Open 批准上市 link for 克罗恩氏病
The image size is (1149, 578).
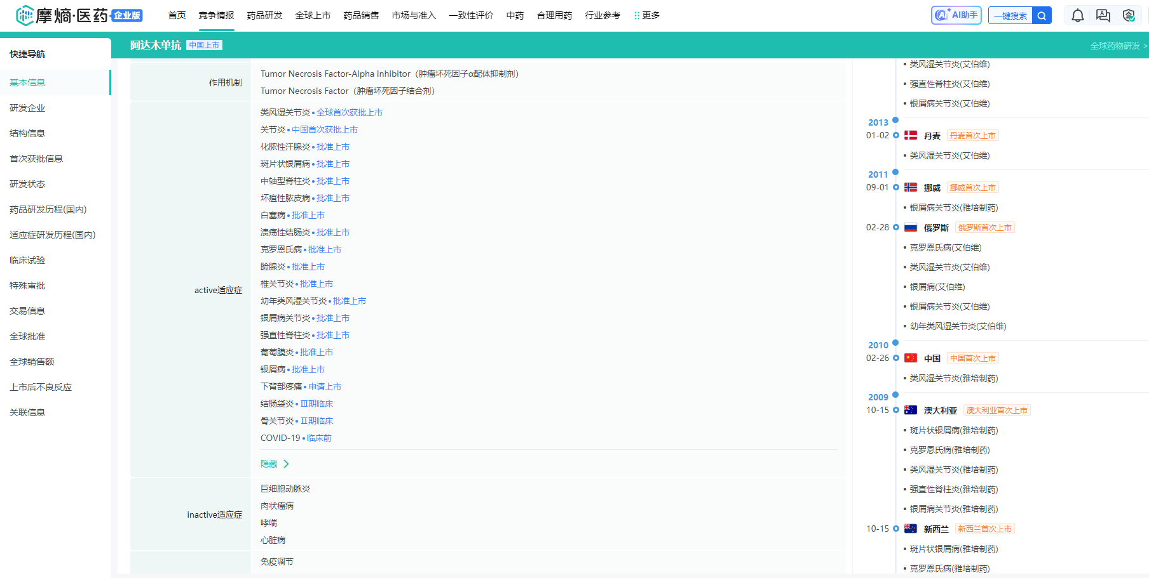325,249
